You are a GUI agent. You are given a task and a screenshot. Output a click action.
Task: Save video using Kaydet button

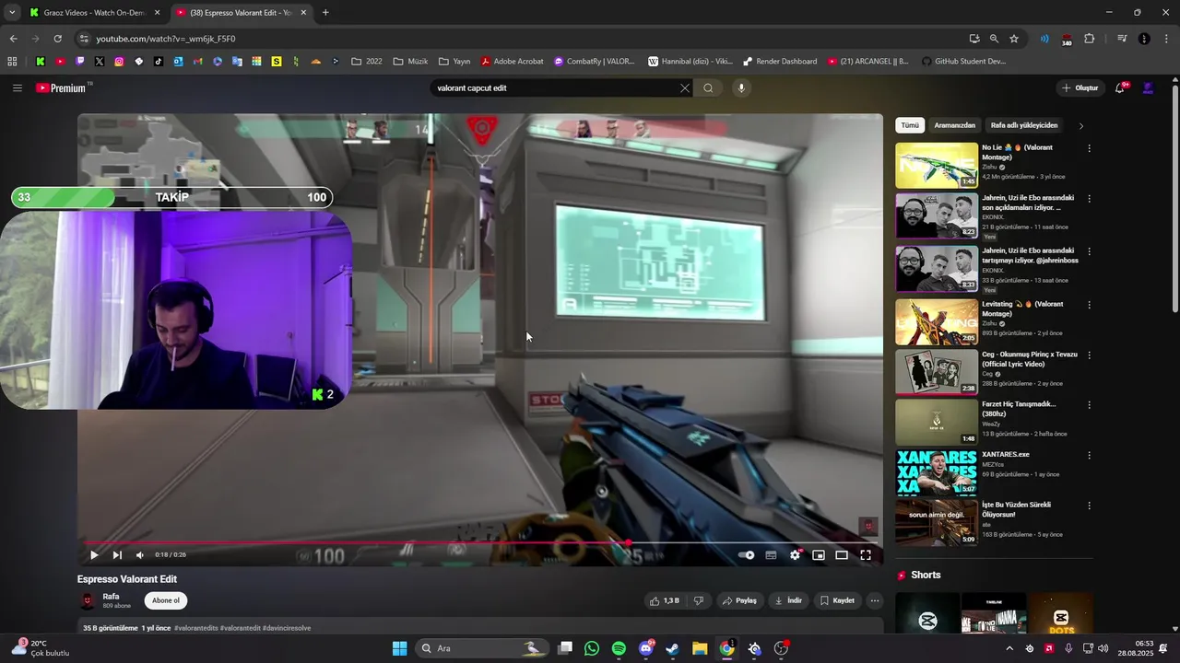837,600
